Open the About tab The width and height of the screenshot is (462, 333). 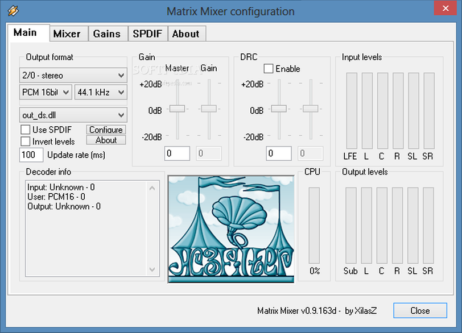[x=186, y=34]
